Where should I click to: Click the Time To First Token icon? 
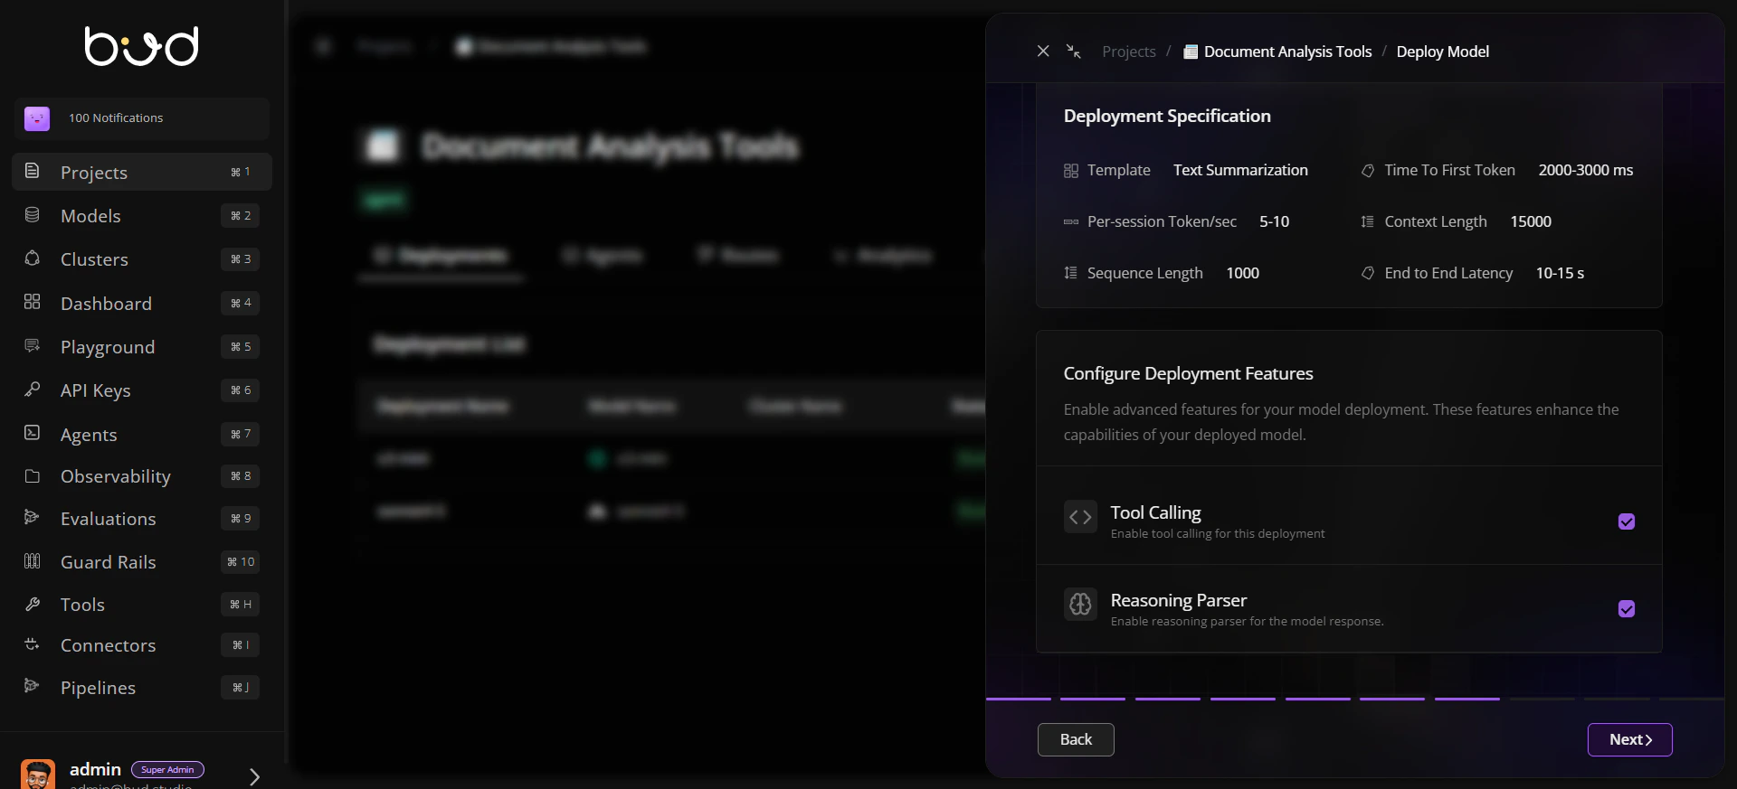(1367, 171)
